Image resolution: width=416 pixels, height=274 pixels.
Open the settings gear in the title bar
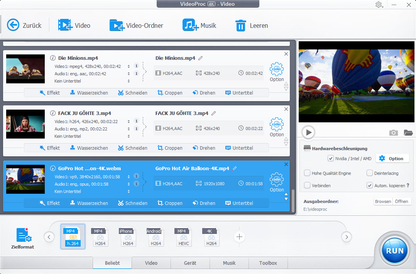(379, 5)
